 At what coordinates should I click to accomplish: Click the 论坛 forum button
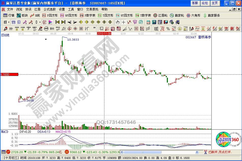tap(205, 3)
